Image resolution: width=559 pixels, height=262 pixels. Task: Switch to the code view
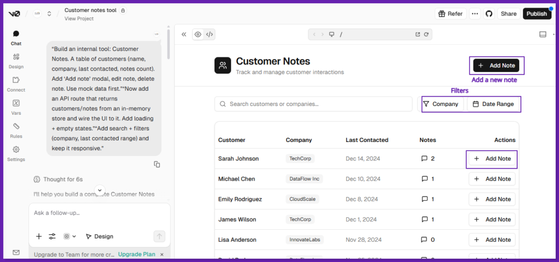pyautogui.click(x=210, y=34)
